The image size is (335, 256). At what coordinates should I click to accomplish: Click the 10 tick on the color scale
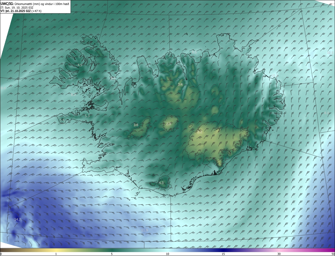click(x=167, y=254)
